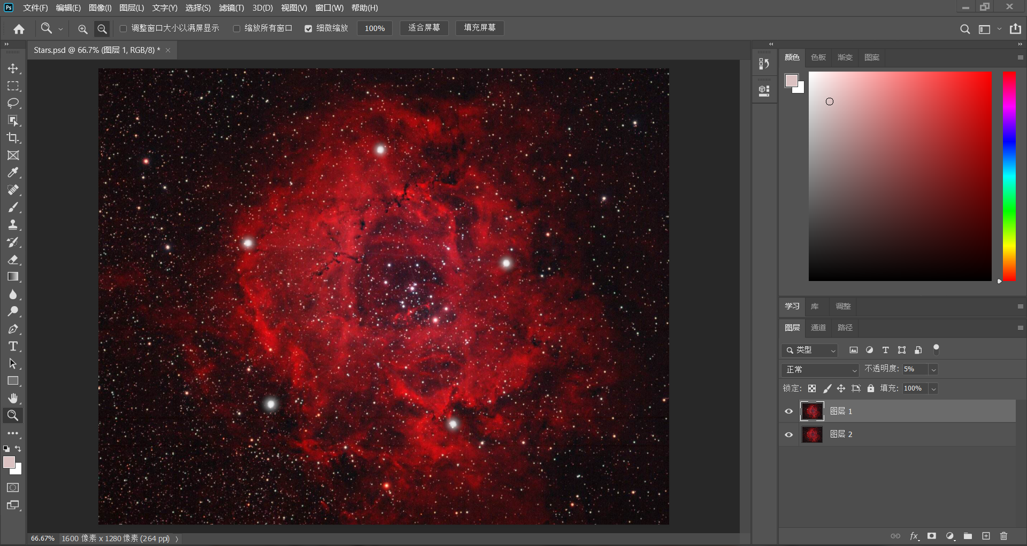This screenshot has height=546, width=1027.
Task: Switch to the 色板 tab
Action: pyautogui.click(x=818, y=57)
